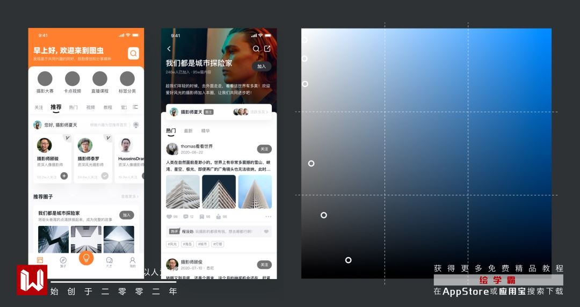Open thomas看看世界 avatar

tap(172, 149)
